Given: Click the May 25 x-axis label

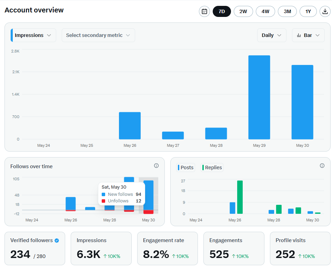Looking at the screenshot, I should (x=87, y=145).
